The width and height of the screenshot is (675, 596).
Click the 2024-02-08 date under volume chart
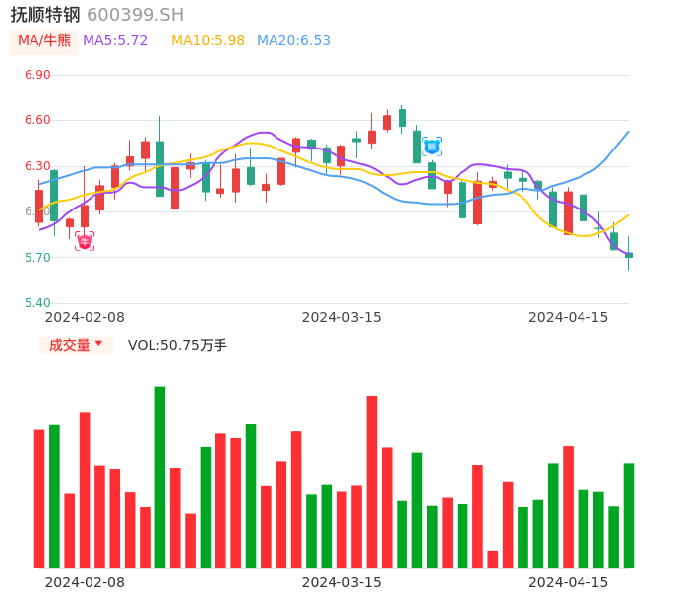coord(85,582)
